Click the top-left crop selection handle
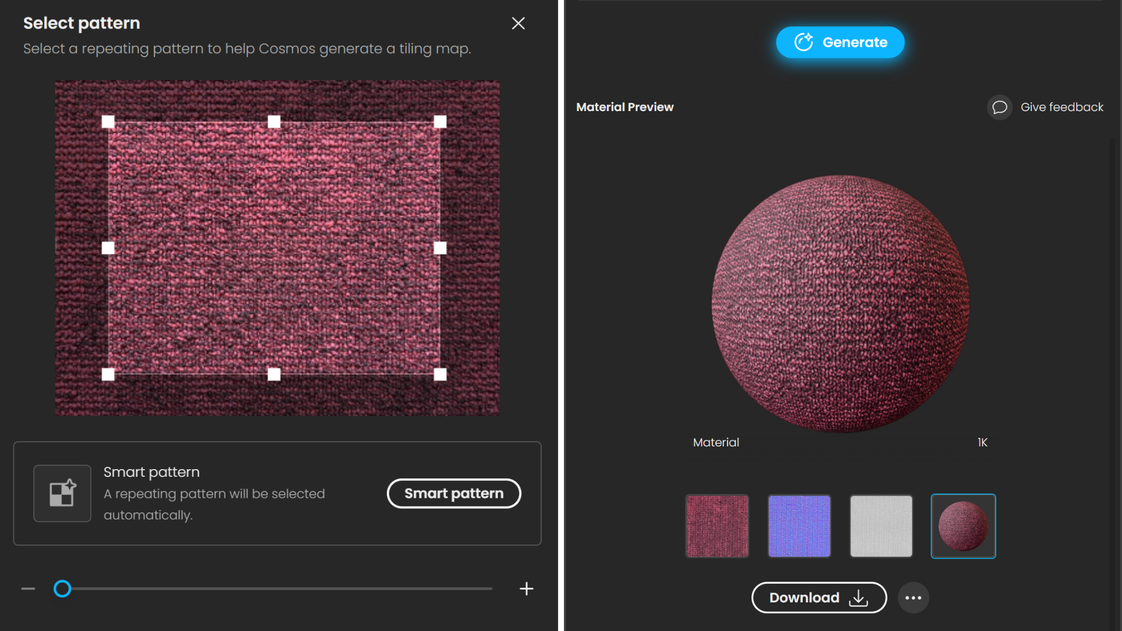This screenshot has width=1122, height=631. coord(108,122)
